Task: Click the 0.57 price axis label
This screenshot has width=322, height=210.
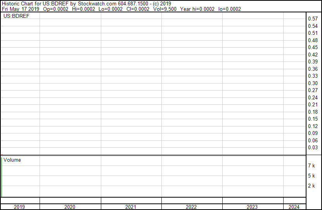Action: [313, 19]
